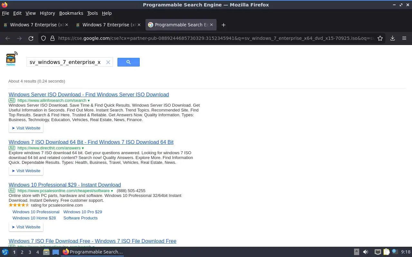The image size is (412, 257).
Task: Open the Windows 10 Pro $29 sitelink
Action: coord(83,212)
